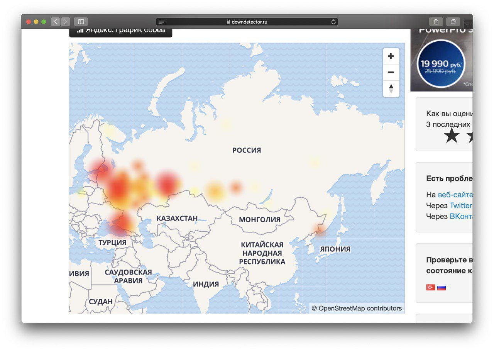
Task: Click the КАЗАХСТАН label on map
Action: tap(177, 218)
